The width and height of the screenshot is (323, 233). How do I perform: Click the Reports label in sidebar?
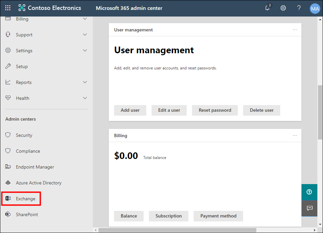pyautogui.click(x=24, y=82)
